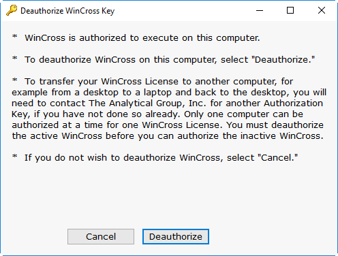338x256 pixels.
Task: Click the "If you do not wish" line
Action: click(x=161, y=158)
